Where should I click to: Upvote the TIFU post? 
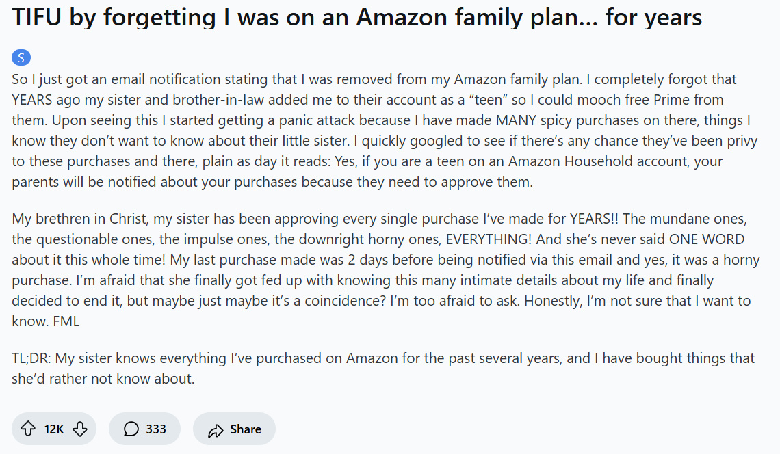(28, 429)
